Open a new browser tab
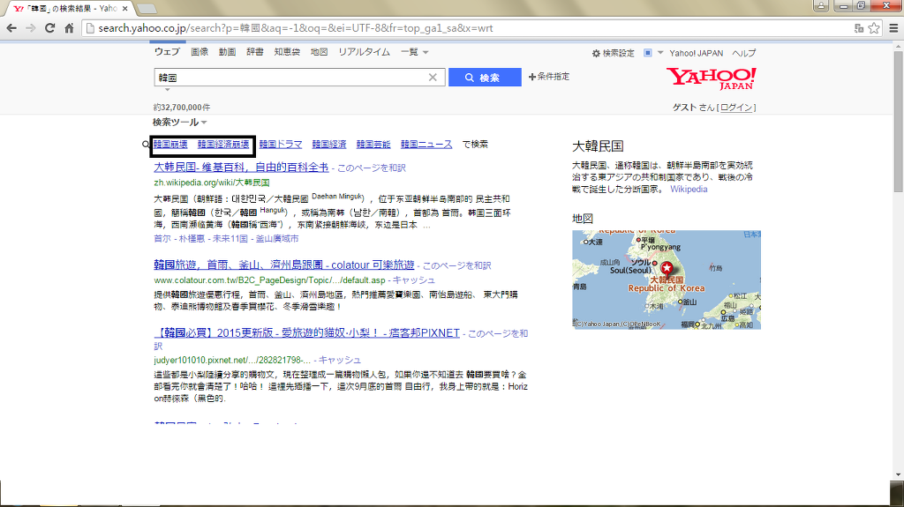This screenshot has height=507, width=904. point(147,9)
